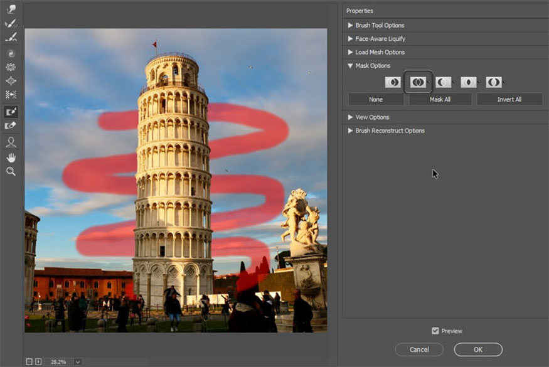Activate the Hand tool
Screen dimensions: 549x367
click(x=11, y=157)
